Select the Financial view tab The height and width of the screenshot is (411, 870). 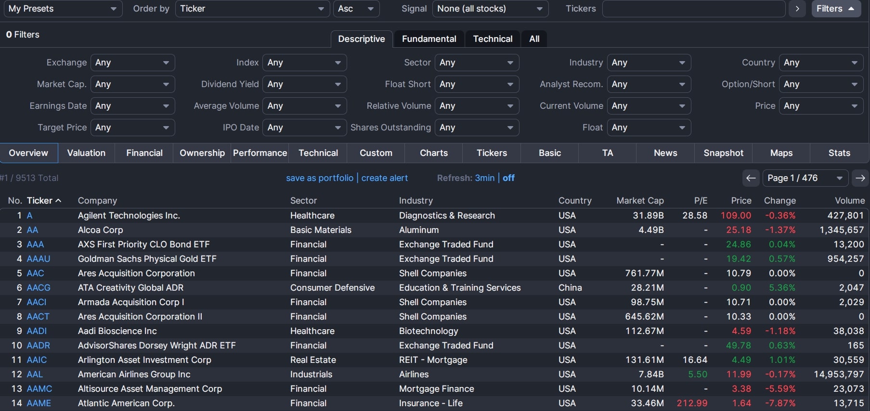[144, 153]
